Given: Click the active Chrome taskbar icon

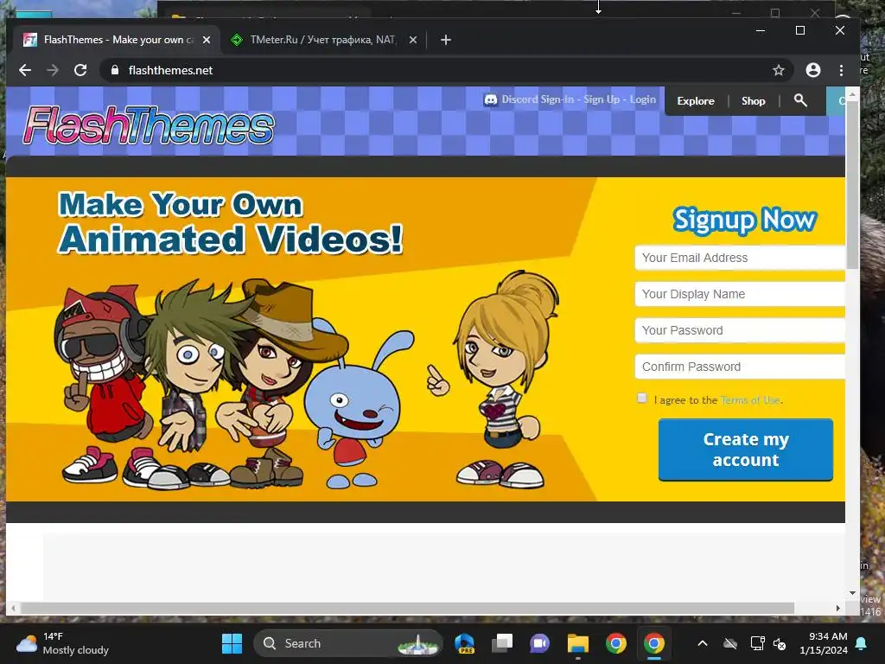Looking at the screenshot, I should coord(653,643).
